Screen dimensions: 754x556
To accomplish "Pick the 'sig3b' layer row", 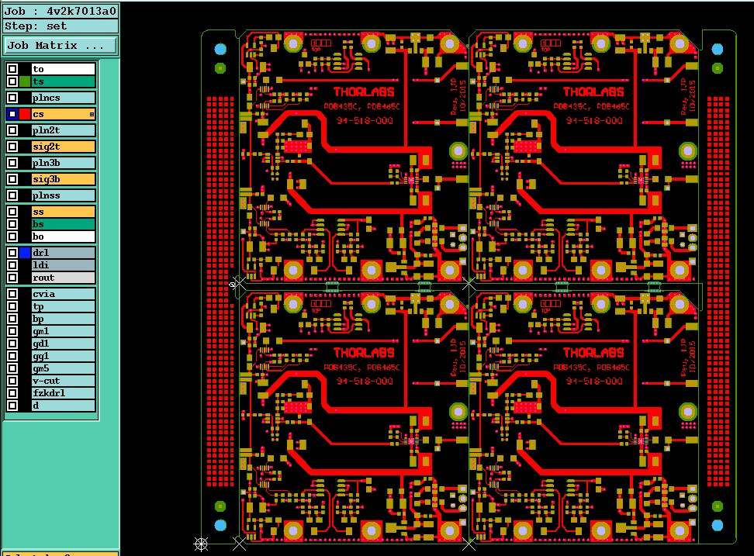I will [x=63, y=180].
